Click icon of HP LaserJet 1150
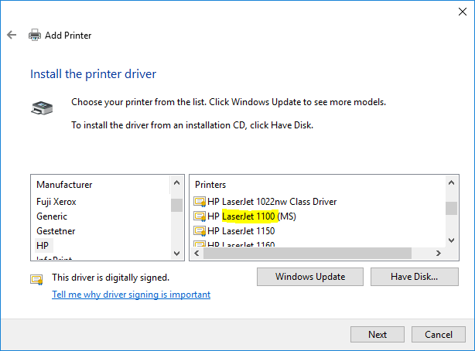This screenshot has height=351, width=475. pos(200,231)
